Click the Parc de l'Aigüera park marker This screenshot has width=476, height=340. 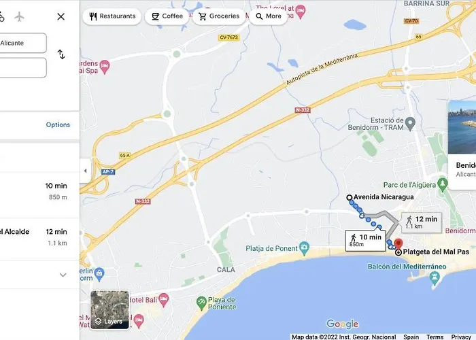(x=443, y=184)
